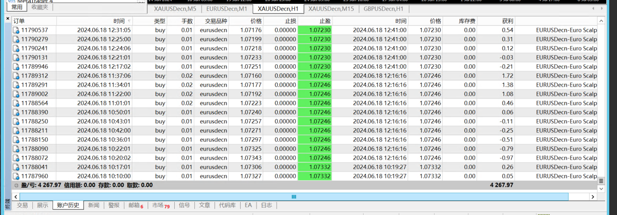
Task: Open the 警报 terminal tab
Action: point(114,205)
